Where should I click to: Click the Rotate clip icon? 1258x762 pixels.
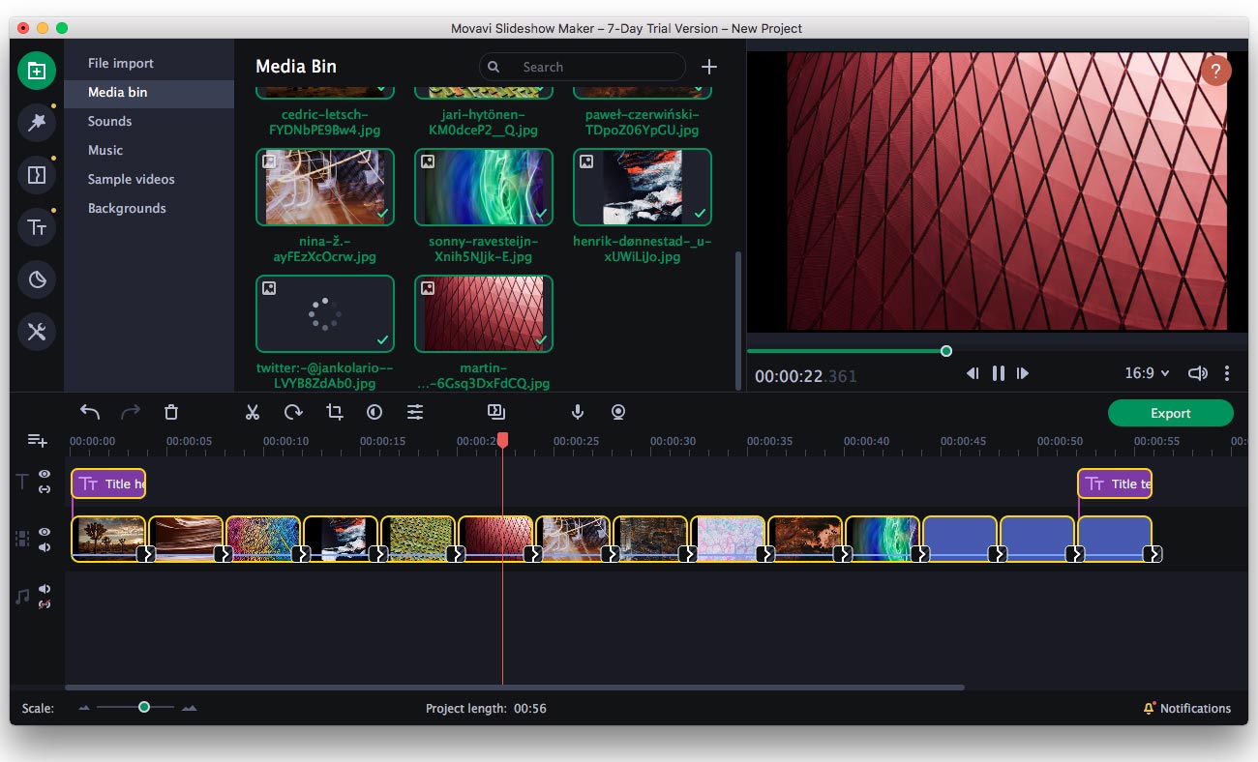pos(291,411)
